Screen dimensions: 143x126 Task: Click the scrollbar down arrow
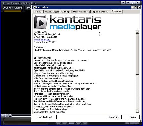[x=137, y=111]
